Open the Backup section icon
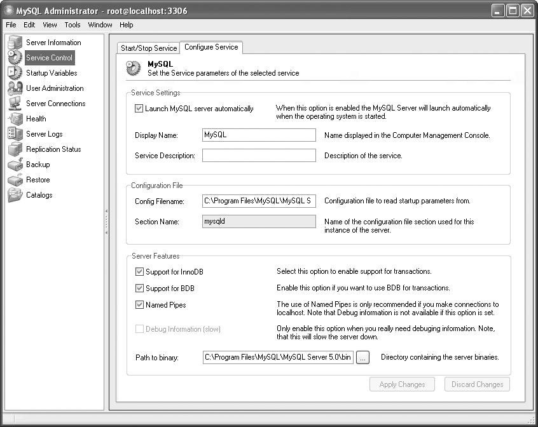 tap(15, 165)
